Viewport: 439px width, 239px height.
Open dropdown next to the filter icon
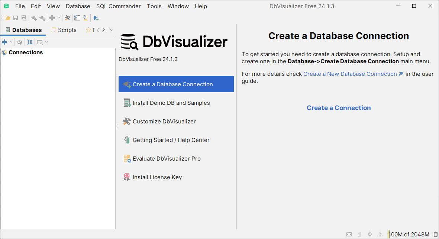tap(46, 42)
